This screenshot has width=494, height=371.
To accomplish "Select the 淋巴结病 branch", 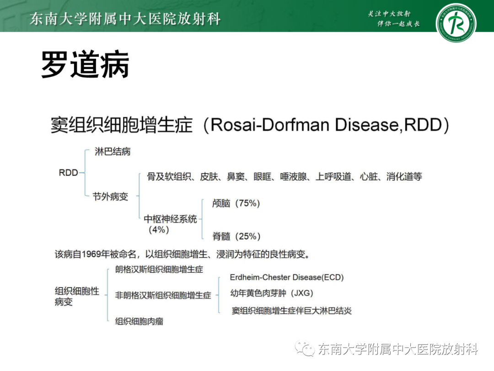I will pyautogui.click(x=113, y=152).
